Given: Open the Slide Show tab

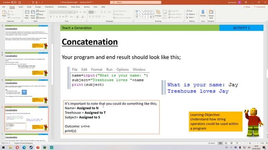Looking at the screenshot, I should click(x=75, y=7).
